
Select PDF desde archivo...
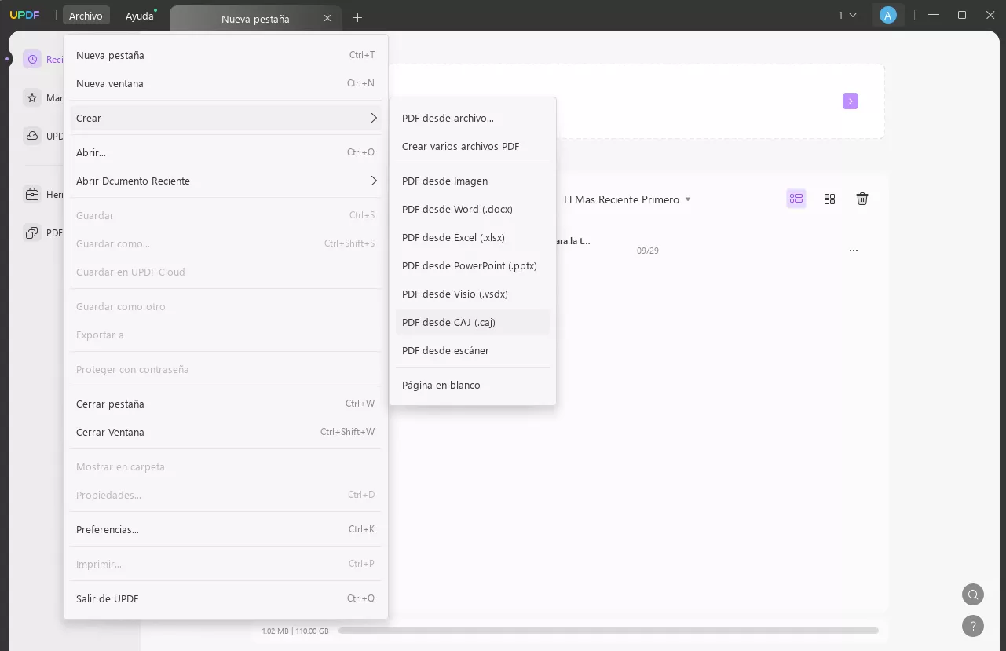tap(473, 118)
